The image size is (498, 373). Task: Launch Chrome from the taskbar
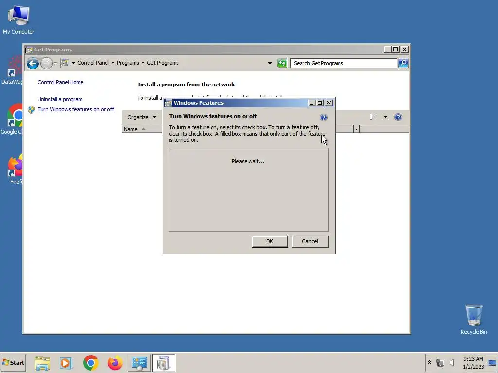(91, 363)
